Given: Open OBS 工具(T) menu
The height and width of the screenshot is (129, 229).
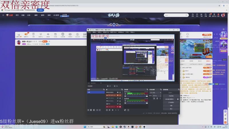Looking at the screenshot, I should point(127,32).
